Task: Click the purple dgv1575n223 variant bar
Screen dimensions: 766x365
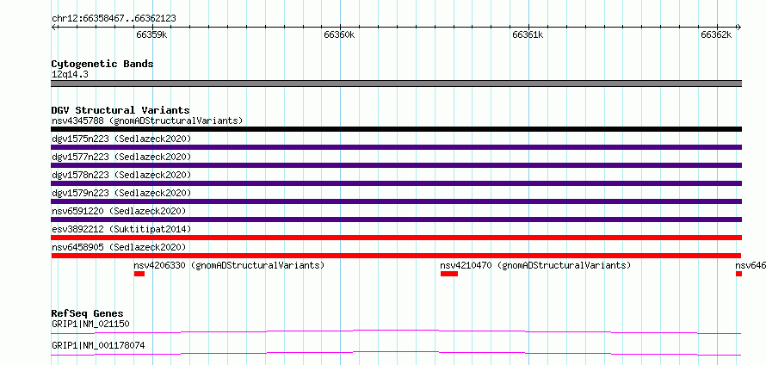Action: pos(396,147)
